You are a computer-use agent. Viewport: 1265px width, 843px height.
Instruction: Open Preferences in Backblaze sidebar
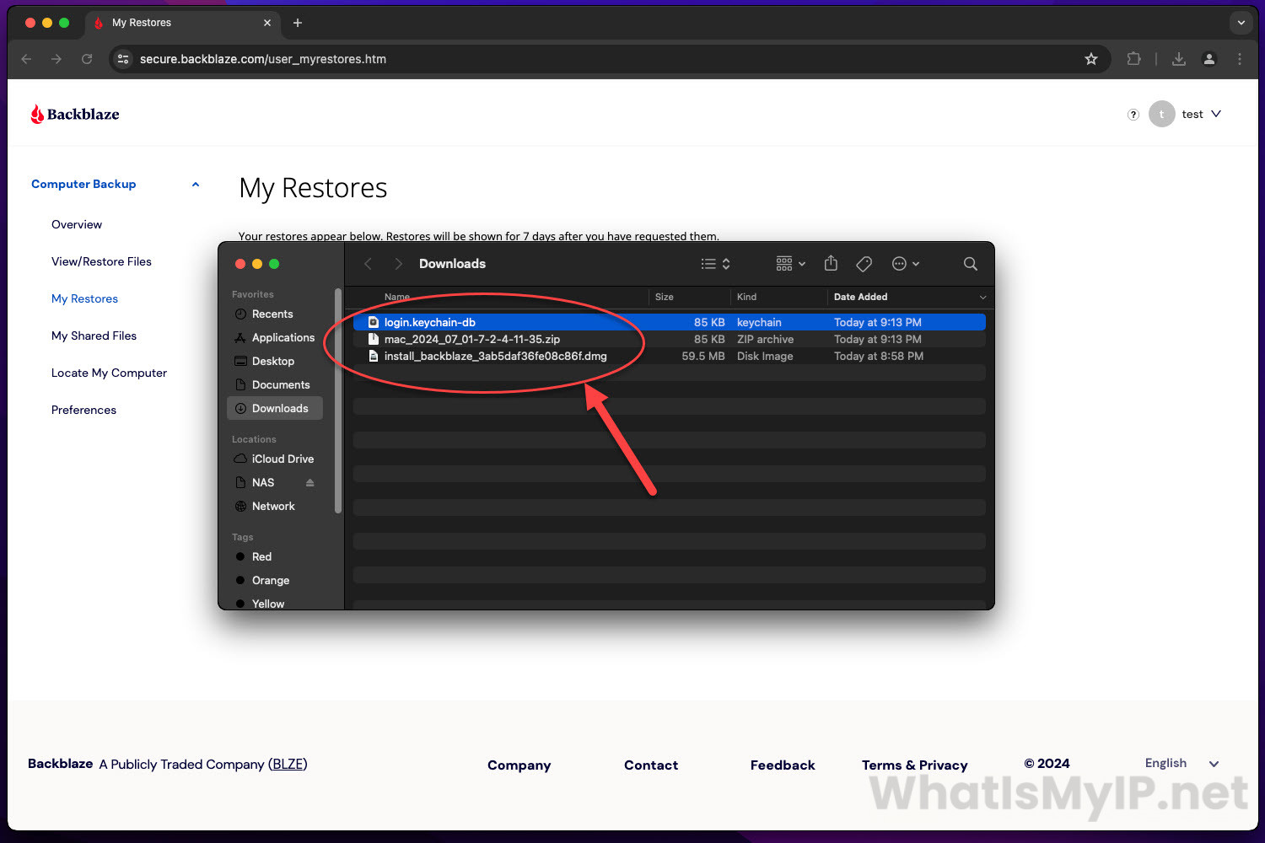pos(83,410)
